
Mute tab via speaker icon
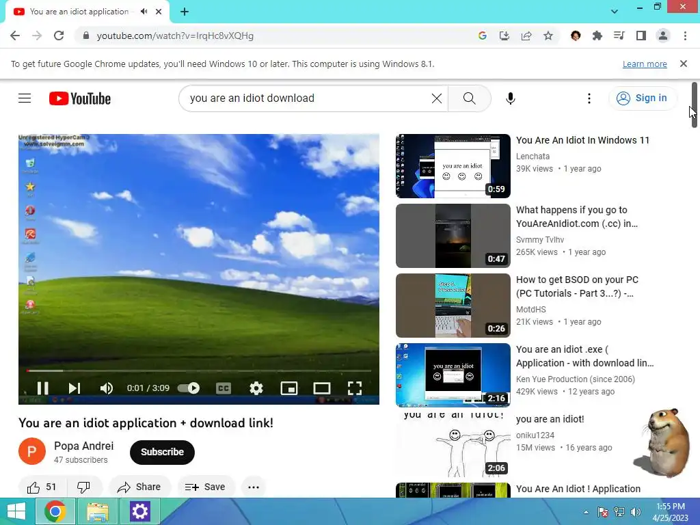(x=144, y=12)
